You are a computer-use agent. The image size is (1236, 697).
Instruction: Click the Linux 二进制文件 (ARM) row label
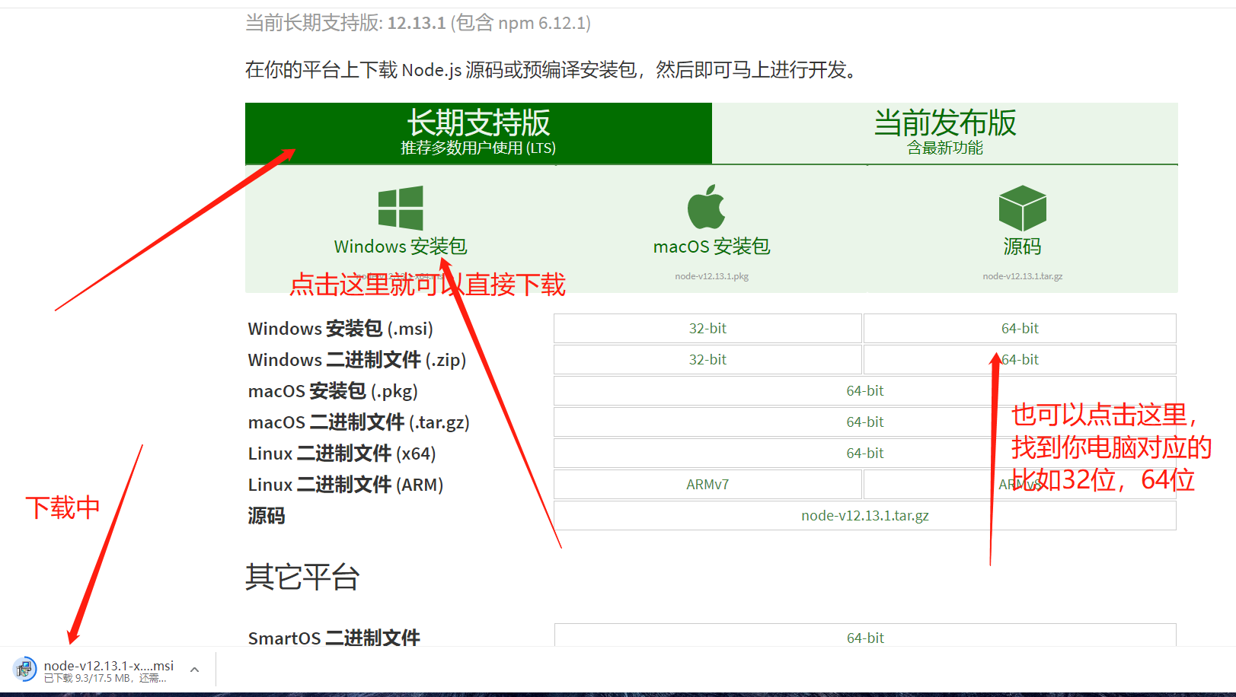[x=346, y=485]
